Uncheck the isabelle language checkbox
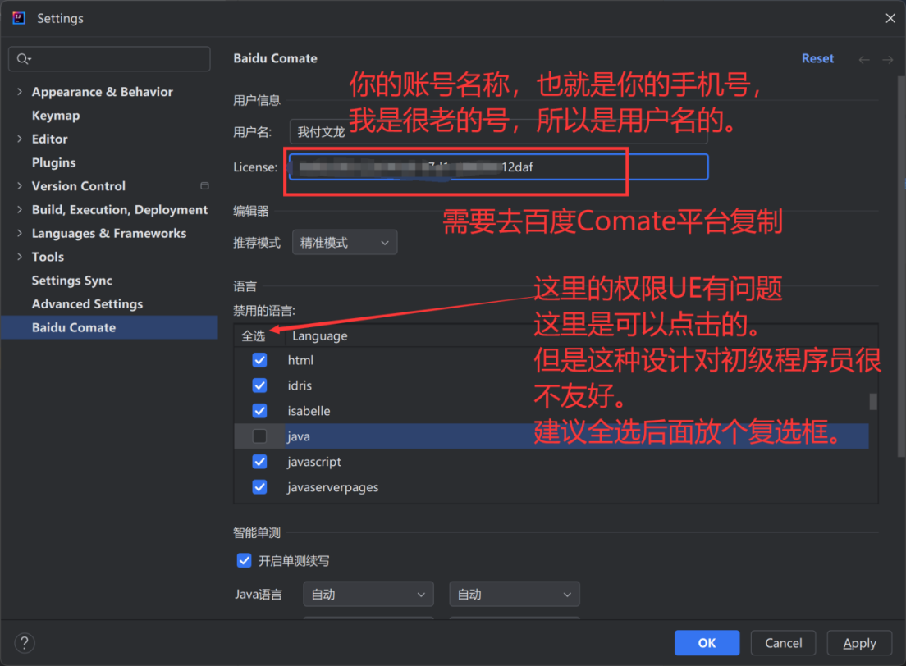Viewport: 906px width, 666px height. click(x=259, y=411)
